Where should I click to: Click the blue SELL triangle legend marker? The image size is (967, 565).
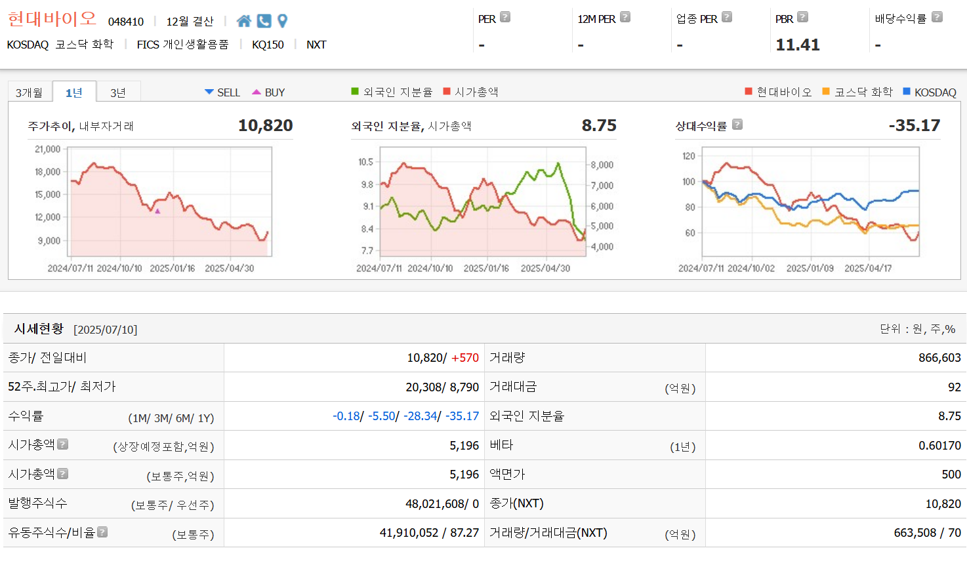[209, 92]
